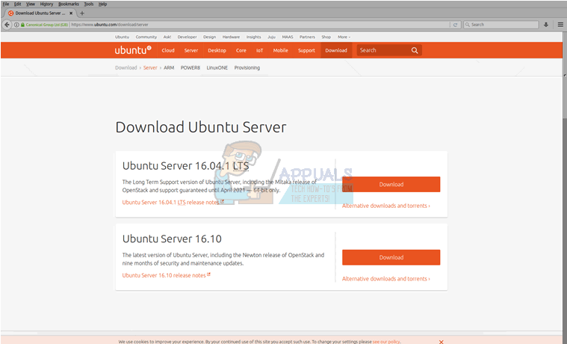
Task: Open the LinuxONE sub-navigation link
Action: pos(217,68)
